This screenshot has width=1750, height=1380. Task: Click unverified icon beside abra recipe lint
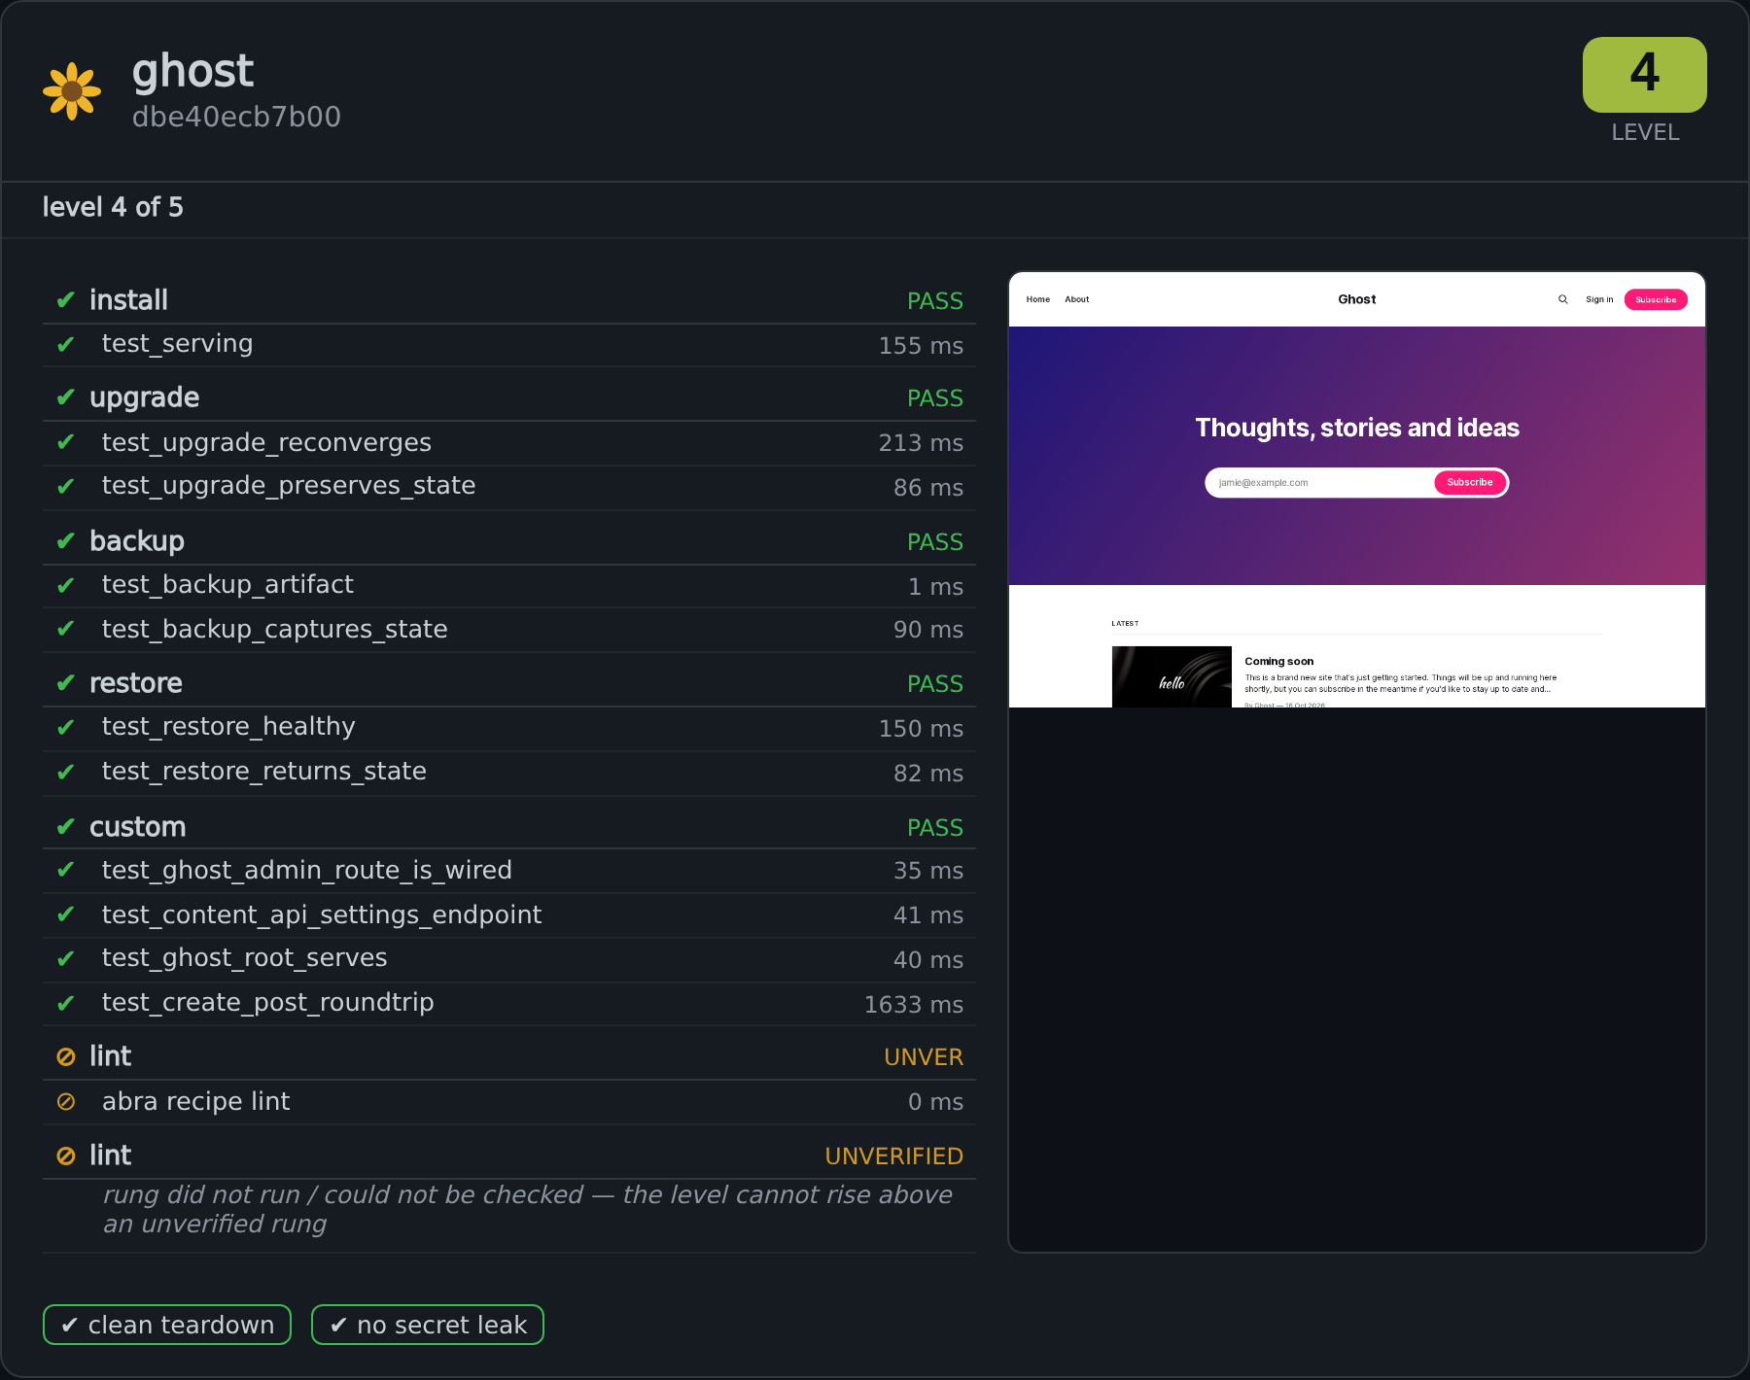pos(66,1101)
